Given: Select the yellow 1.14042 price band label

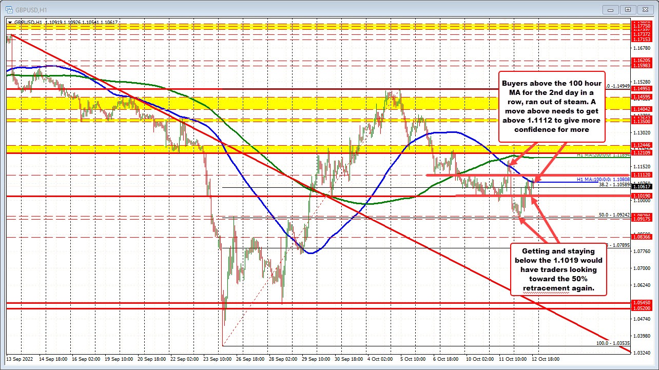Looking at the screenshot, I should (x=641, y=109).
